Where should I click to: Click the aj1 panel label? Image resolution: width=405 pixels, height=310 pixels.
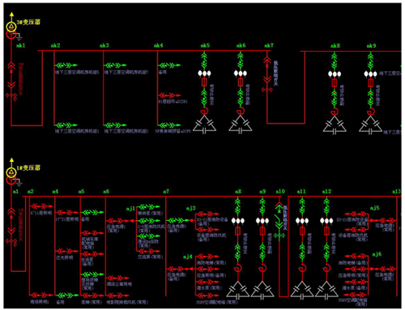coord(130,209)
